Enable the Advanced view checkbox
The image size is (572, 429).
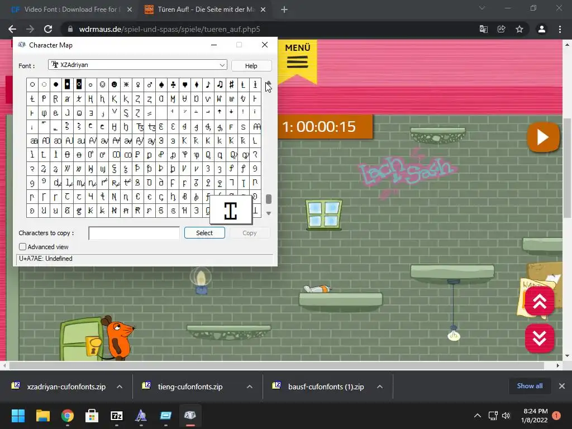click(x=22, y=247)
